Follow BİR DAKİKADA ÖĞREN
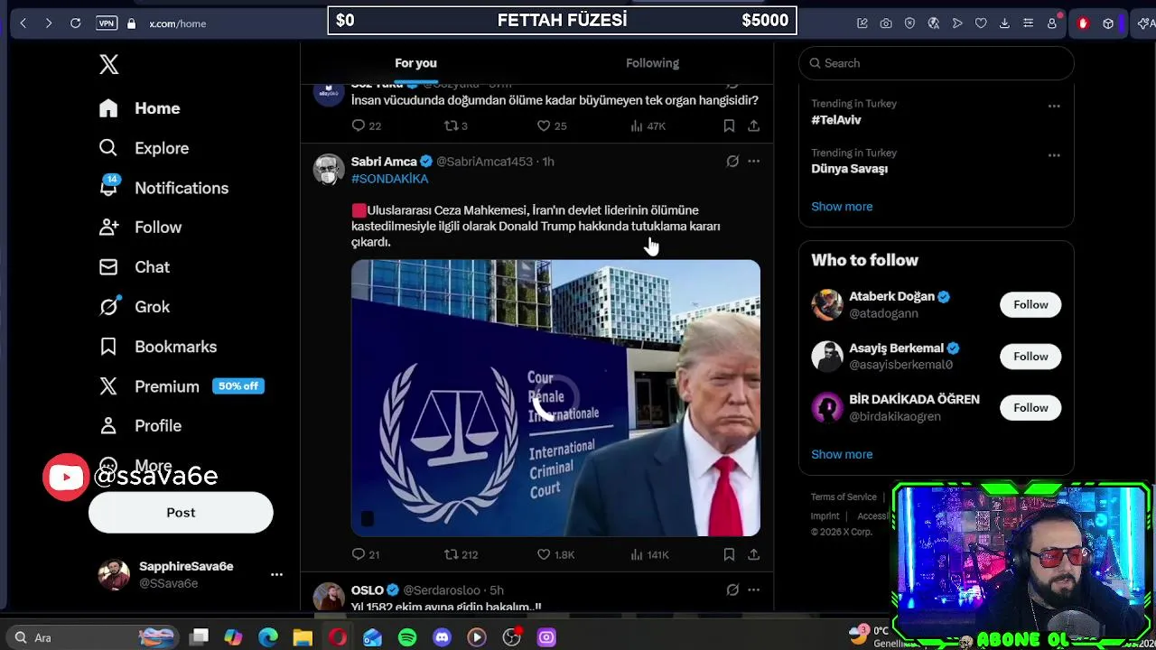The image size is (1156, 650). pos(1030,408)
